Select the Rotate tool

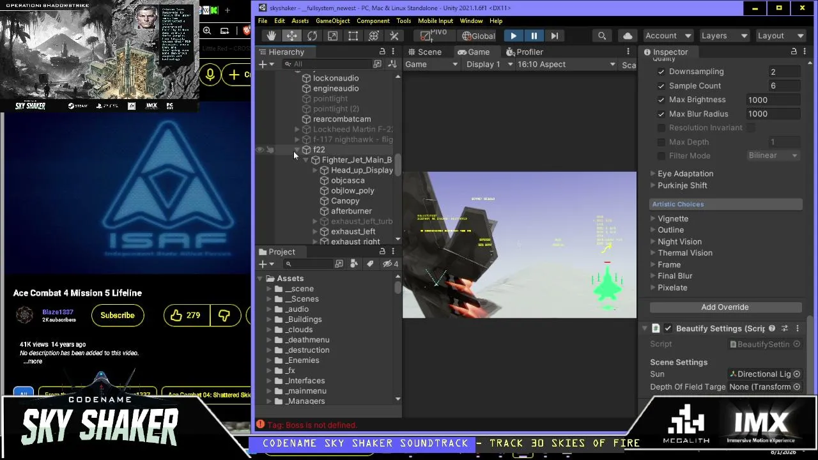312,36
